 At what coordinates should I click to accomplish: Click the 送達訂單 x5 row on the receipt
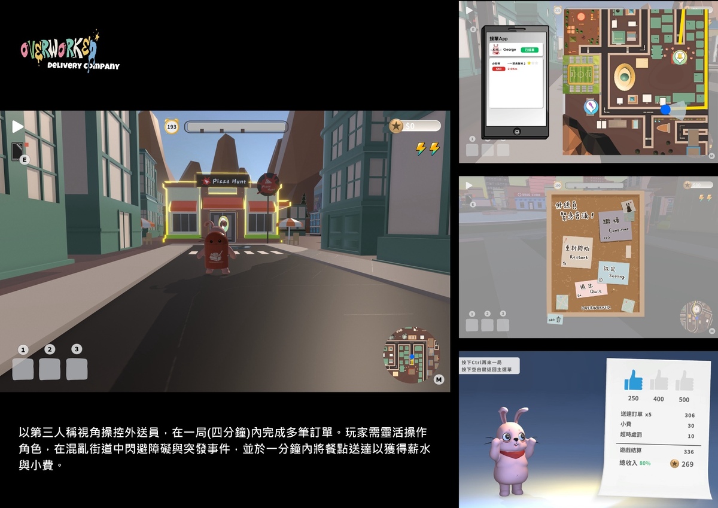coord(657,415)
